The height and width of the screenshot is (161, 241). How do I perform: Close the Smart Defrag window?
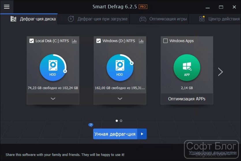point(234,7)
